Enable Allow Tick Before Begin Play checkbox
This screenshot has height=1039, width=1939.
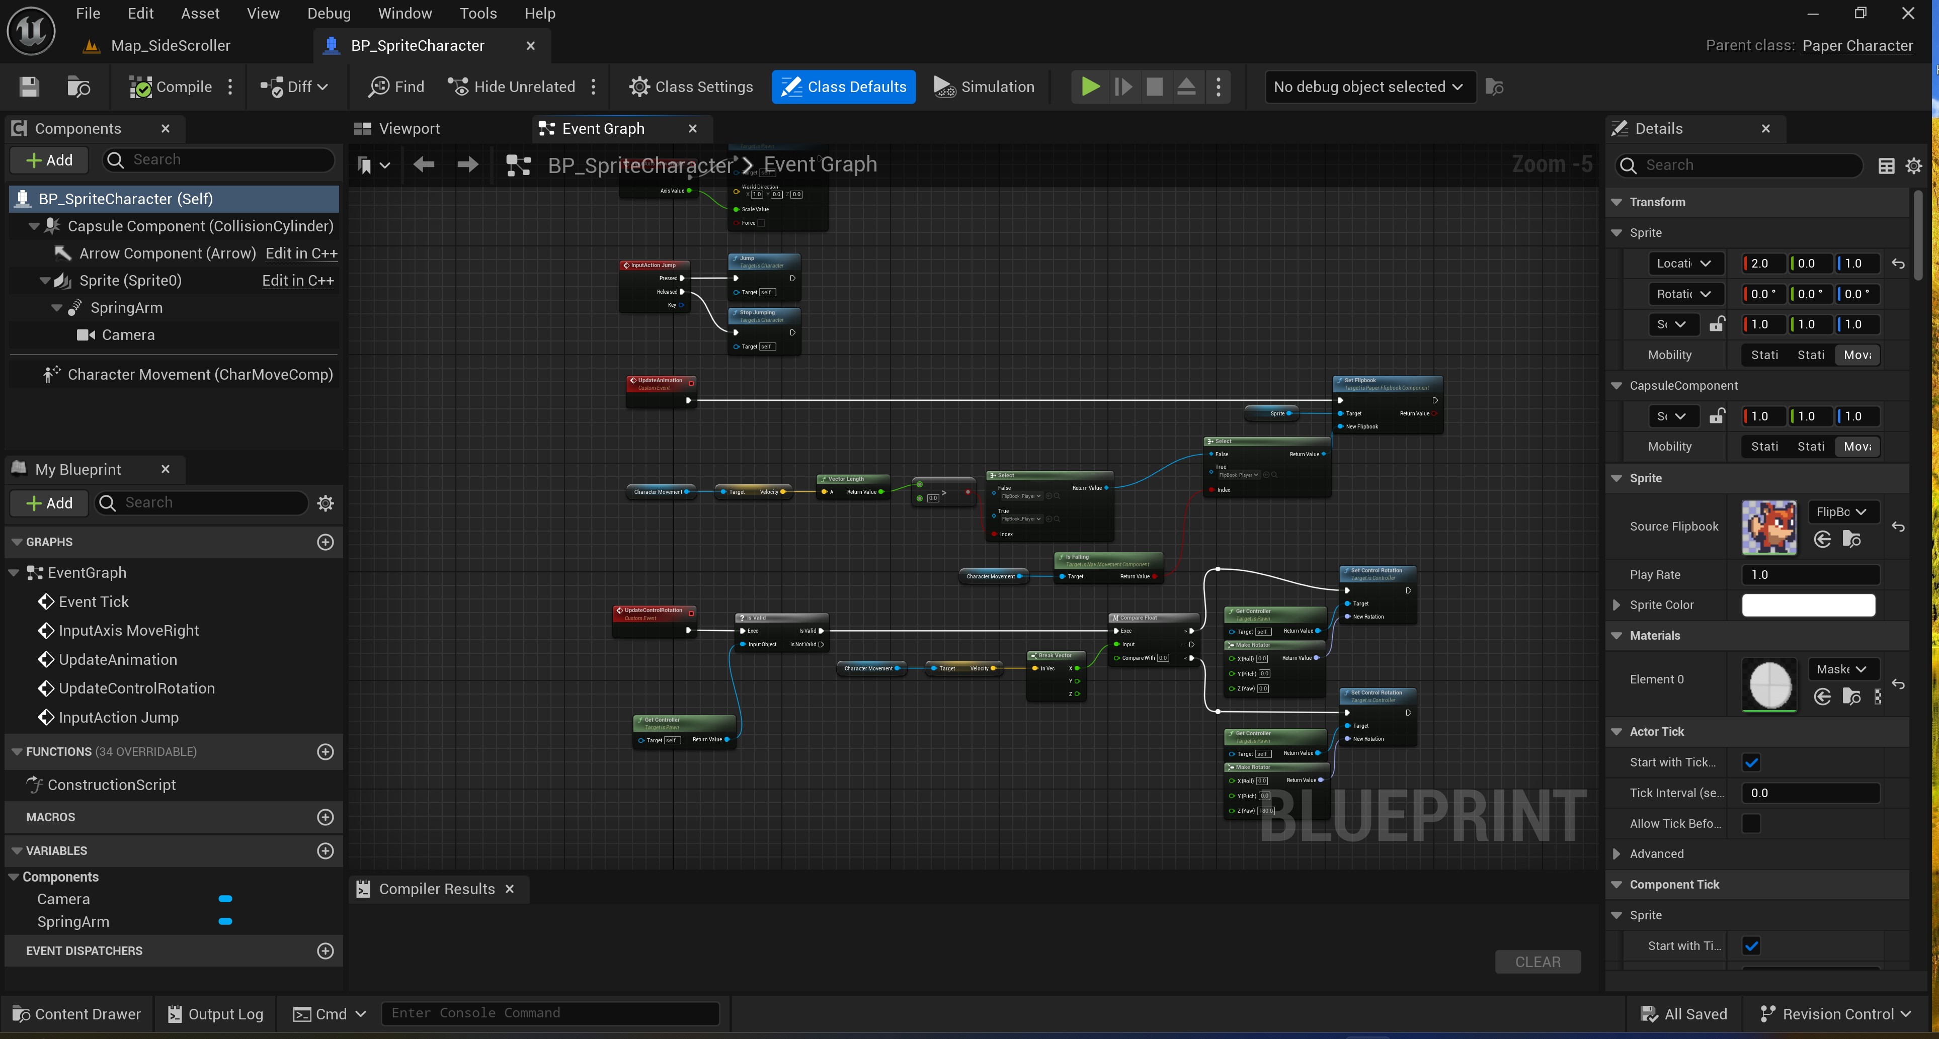(1751, 824)
